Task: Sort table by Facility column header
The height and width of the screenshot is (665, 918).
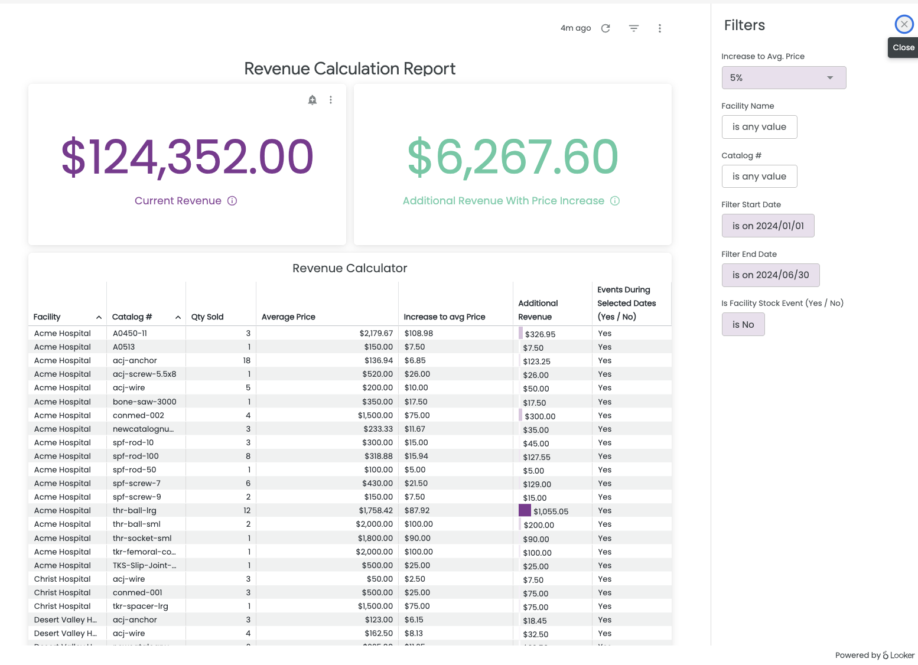Action: coord(47,317)
